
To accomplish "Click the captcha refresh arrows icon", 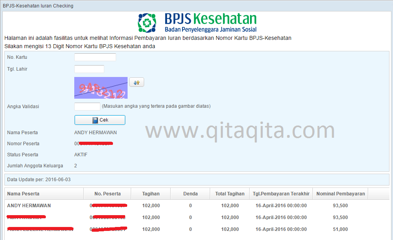I will pos(137,82).
